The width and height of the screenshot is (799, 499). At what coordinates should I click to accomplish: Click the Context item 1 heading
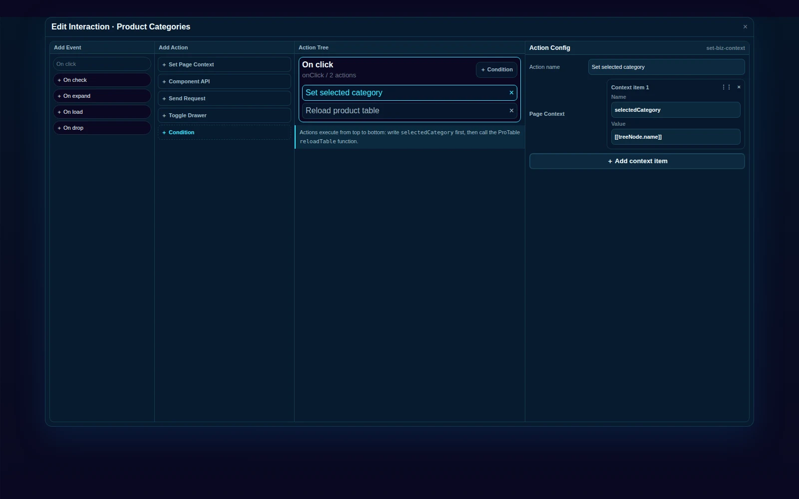[630, 87]
